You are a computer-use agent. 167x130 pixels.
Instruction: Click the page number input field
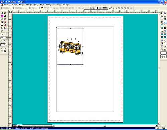pos(3,45)
